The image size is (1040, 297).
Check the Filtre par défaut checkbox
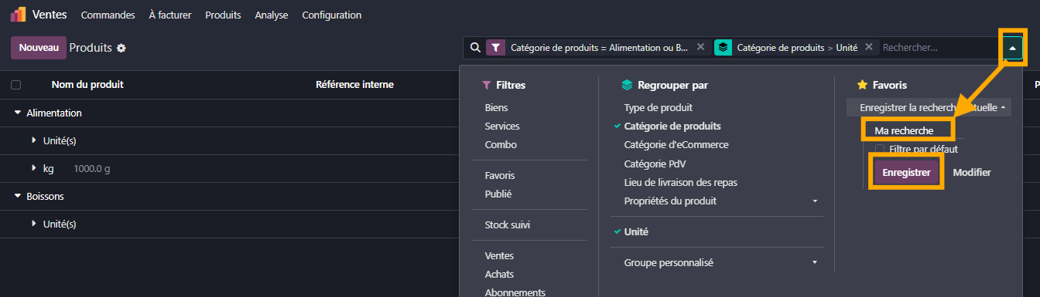point(880,149)
